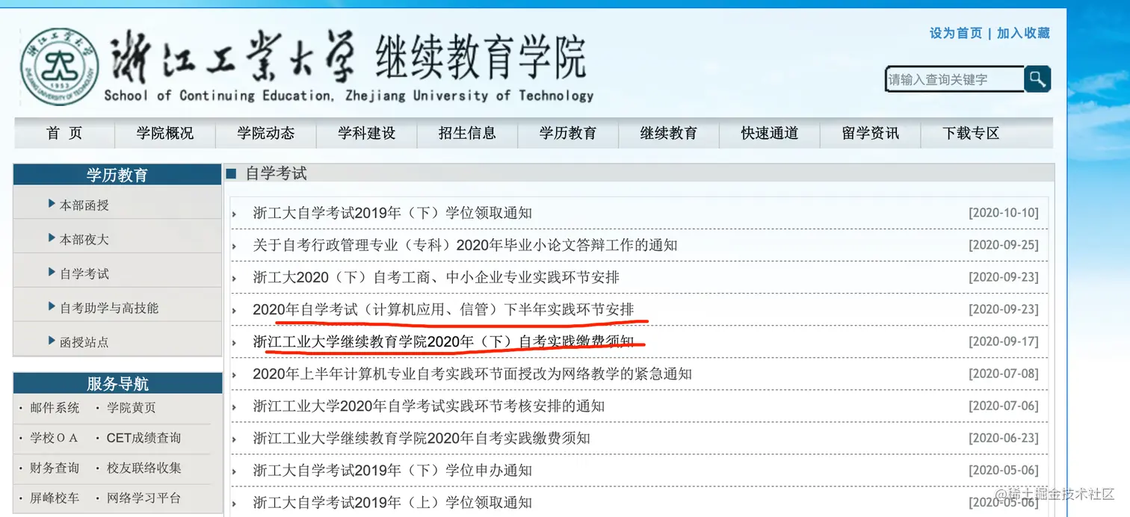Screen dimensions: 1130x517
Task: Open the 快速通道 nav item
Action: 770,133
